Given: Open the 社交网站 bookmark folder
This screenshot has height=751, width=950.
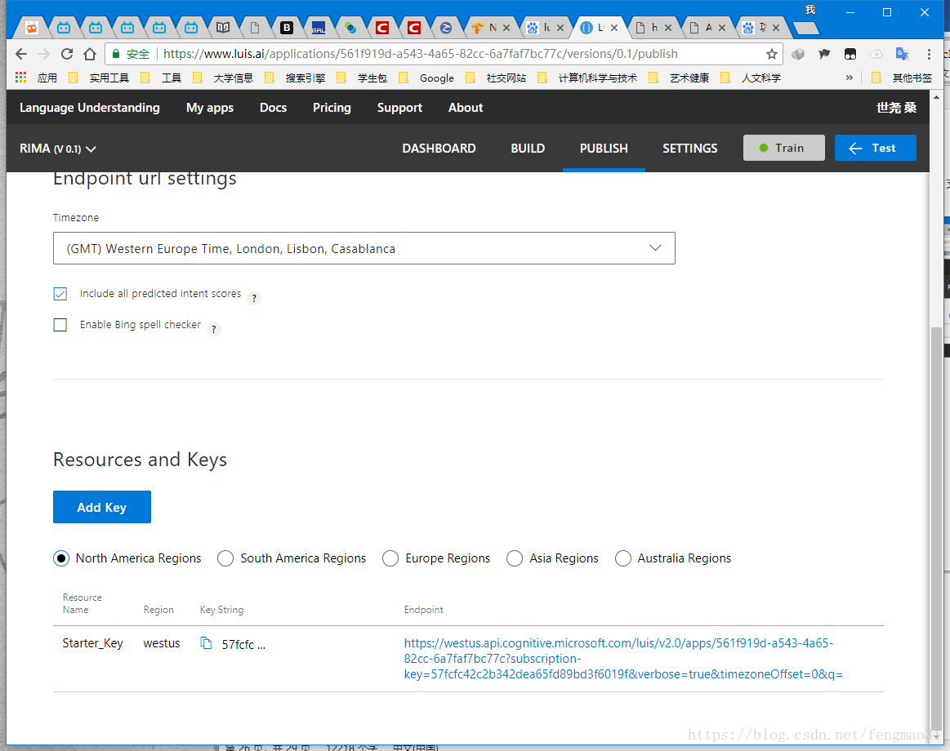Looking at the screenshot, I should (496, 78).
